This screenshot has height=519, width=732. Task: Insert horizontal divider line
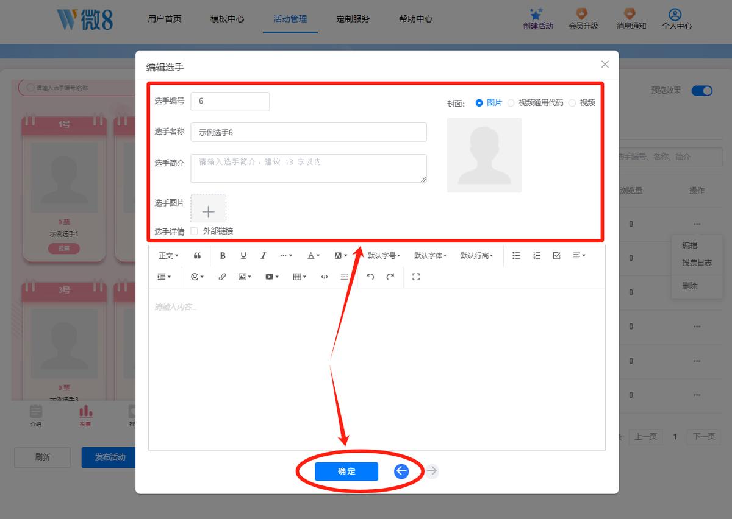pyautogui.click(x=345, y=277)
